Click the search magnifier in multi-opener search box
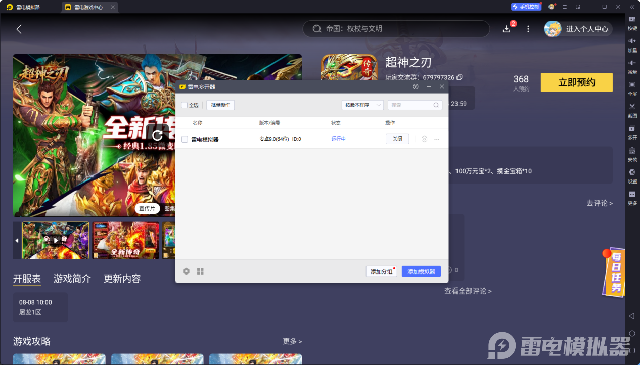The height and width of the screenshot is (365, 640). coord(436,105)
